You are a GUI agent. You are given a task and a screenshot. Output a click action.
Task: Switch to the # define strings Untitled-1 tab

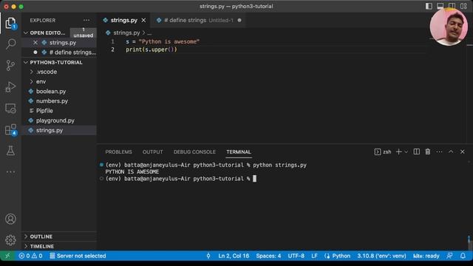199,20
